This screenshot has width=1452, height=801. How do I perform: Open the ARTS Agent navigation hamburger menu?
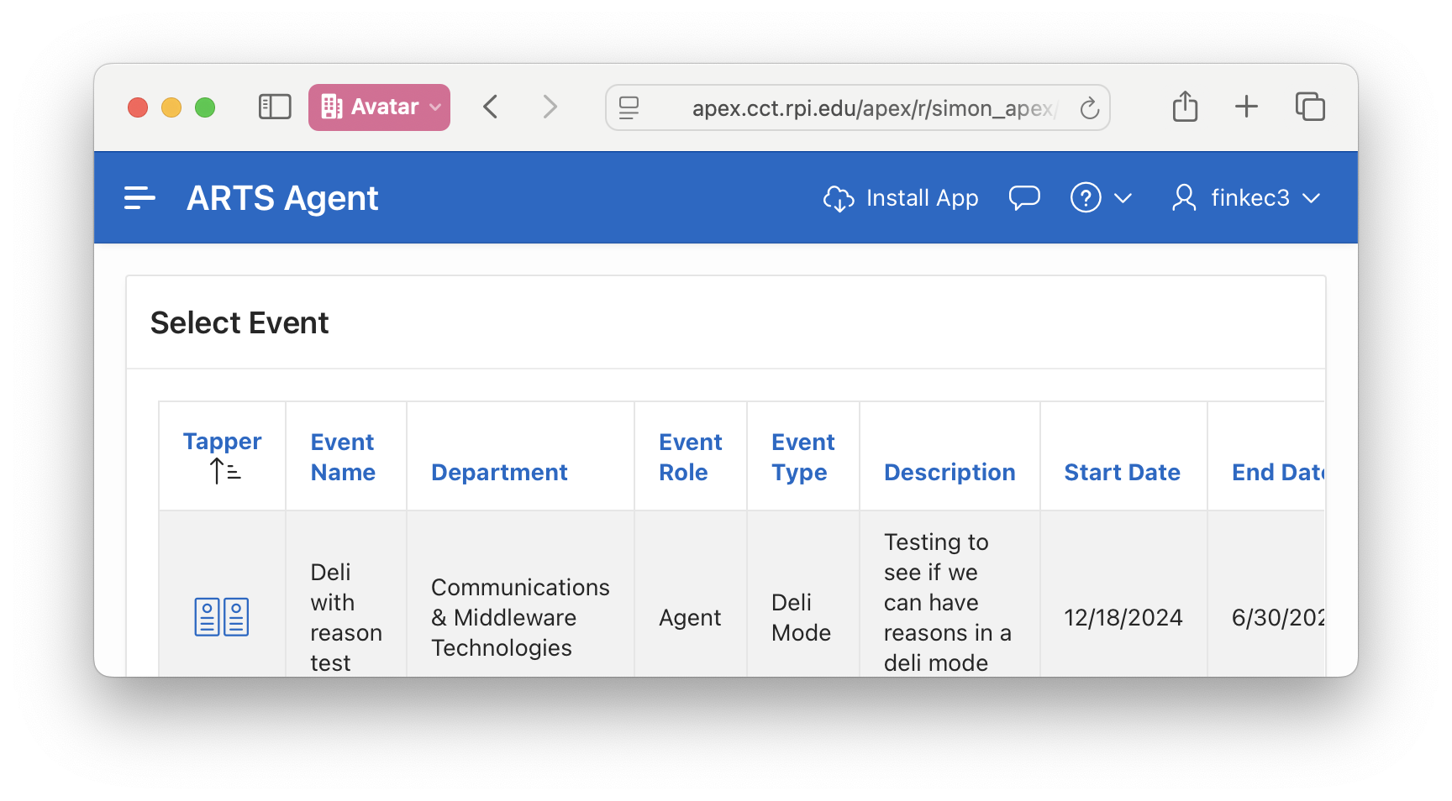(139, 198)
